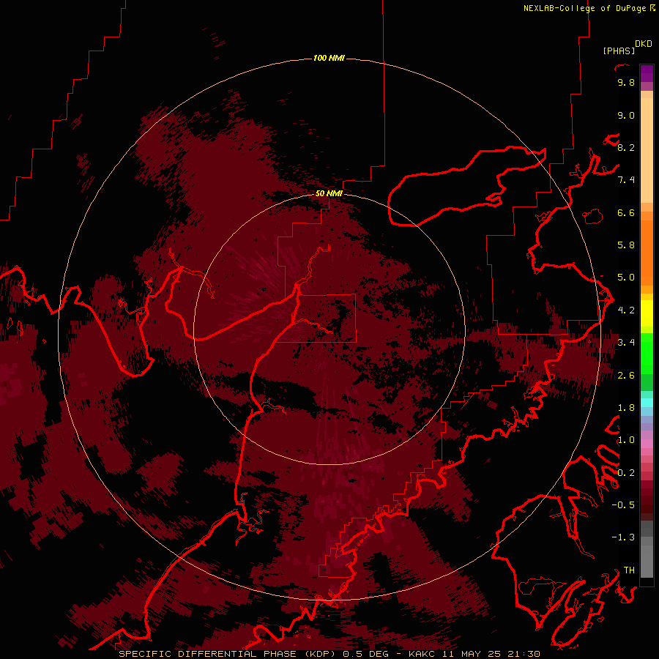This screenshot has height=659, width=659.
Task: Click the TH threshold legend label
Action: coord(629,570)
